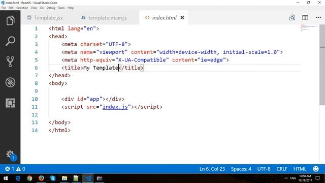Open the View menu

pos(34,8)
